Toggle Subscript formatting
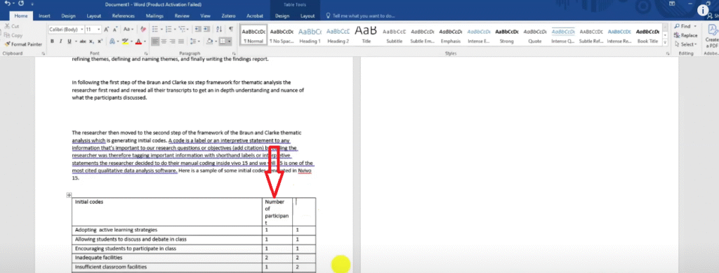Image resolution: width=719 pixels, height=273 pixels. [92, 41]
